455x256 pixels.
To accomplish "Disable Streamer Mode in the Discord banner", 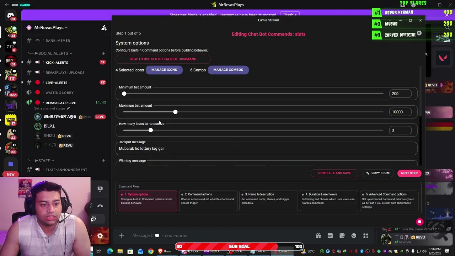I will (x=290, y=15).
